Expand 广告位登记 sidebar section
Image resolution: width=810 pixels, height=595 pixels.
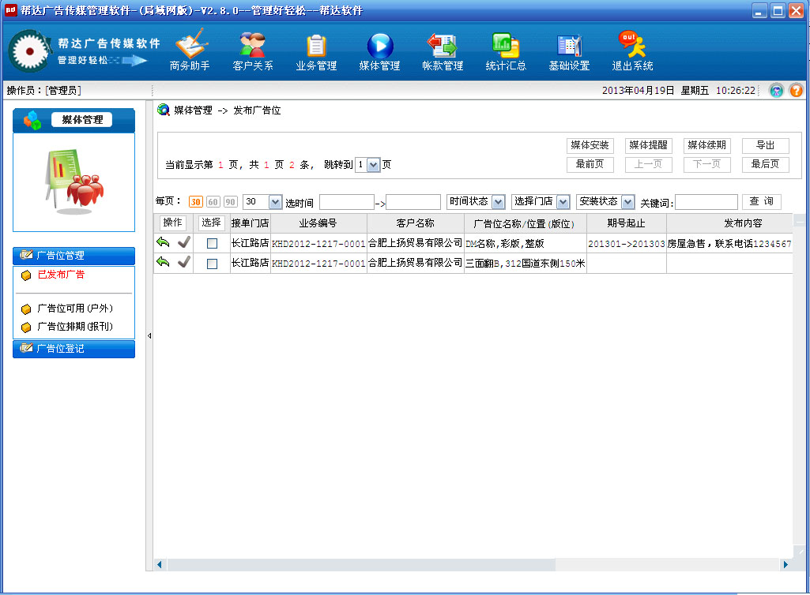point(73,349)
